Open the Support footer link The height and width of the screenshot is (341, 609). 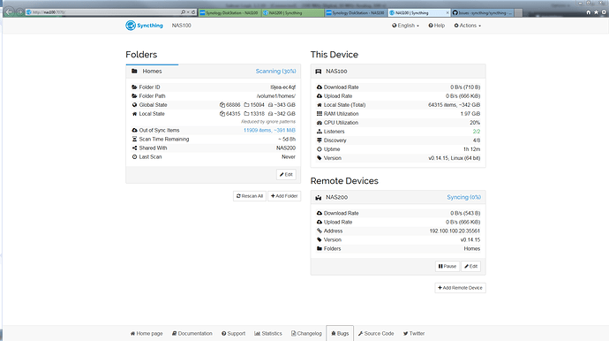point(233,334)
